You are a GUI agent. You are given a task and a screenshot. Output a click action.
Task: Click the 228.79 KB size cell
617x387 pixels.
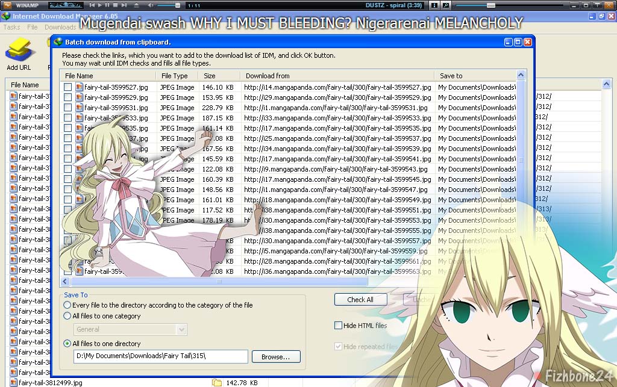(x=218, y=108)
